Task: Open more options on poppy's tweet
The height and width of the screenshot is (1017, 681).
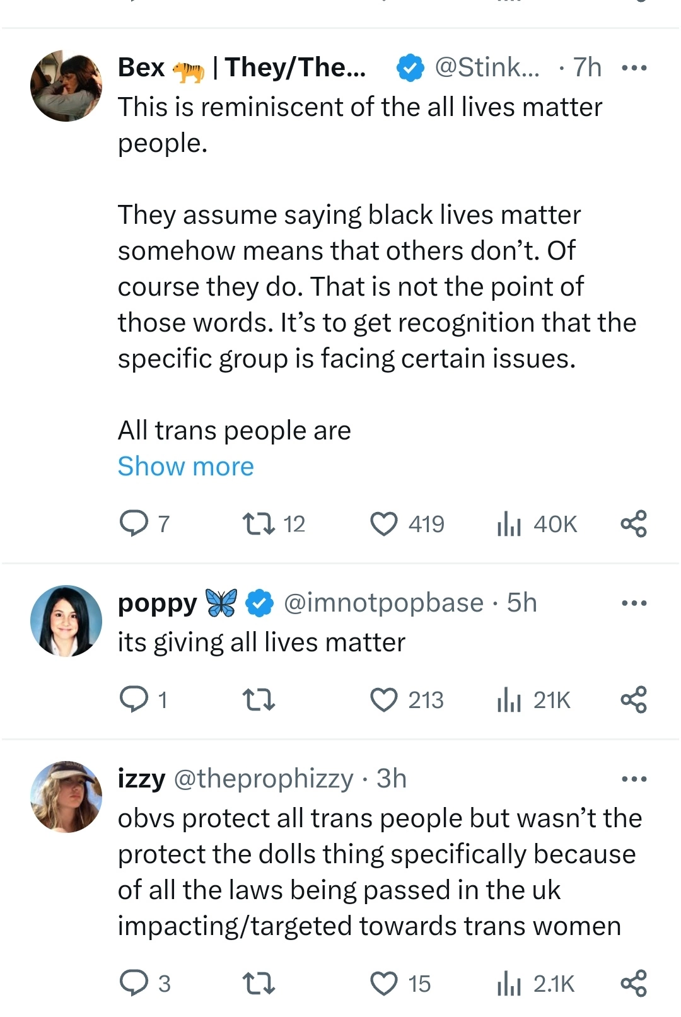Action: point(634,603)
